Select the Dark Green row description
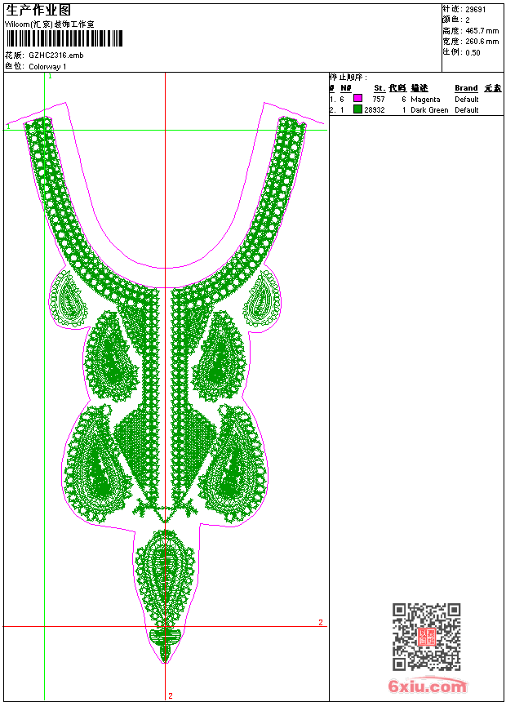Image resolution: width=506 pixels, height=702 pixels. pos(429,109)
